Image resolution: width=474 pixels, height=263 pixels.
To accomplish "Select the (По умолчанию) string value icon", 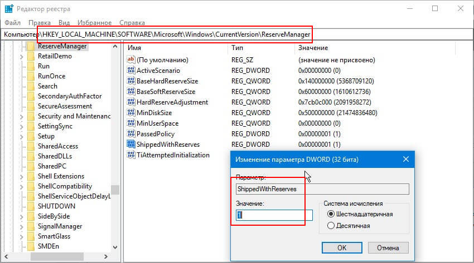I will (131, 59).
